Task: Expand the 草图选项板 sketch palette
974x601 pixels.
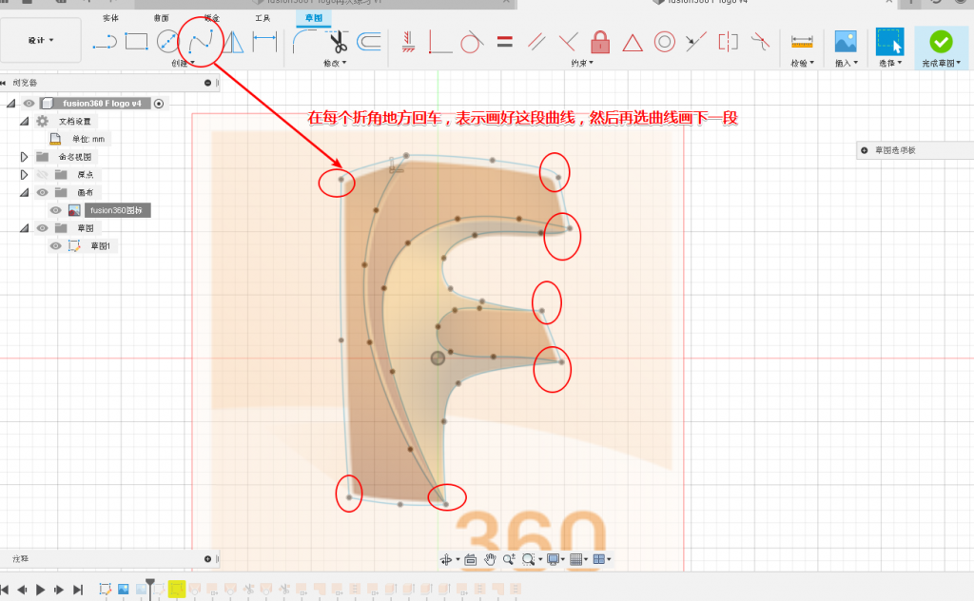Action: pyautogui.click(x=864, y=150)
